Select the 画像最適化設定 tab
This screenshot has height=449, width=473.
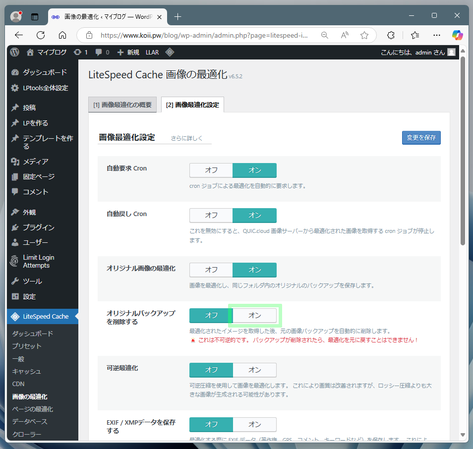[x=192, y=105]
